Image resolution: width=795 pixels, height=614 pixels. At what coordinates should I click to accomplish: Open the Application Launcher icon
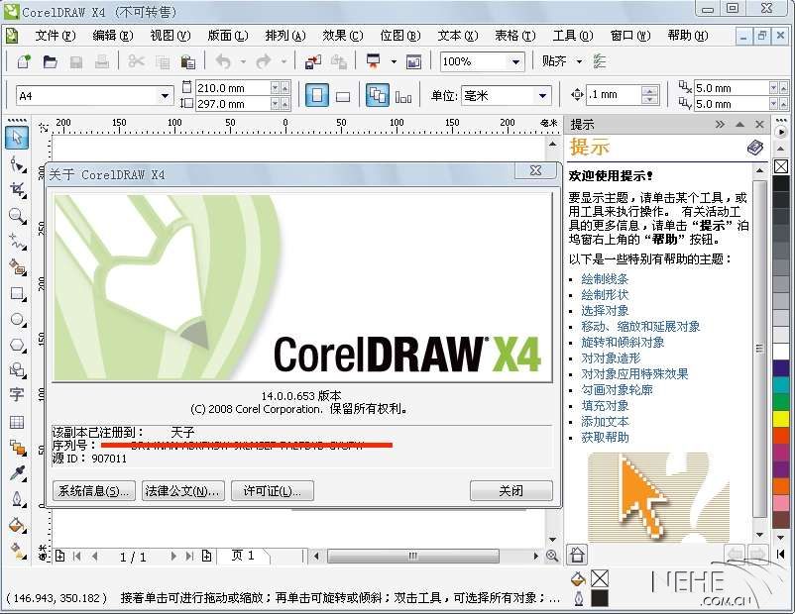point(374,61)
